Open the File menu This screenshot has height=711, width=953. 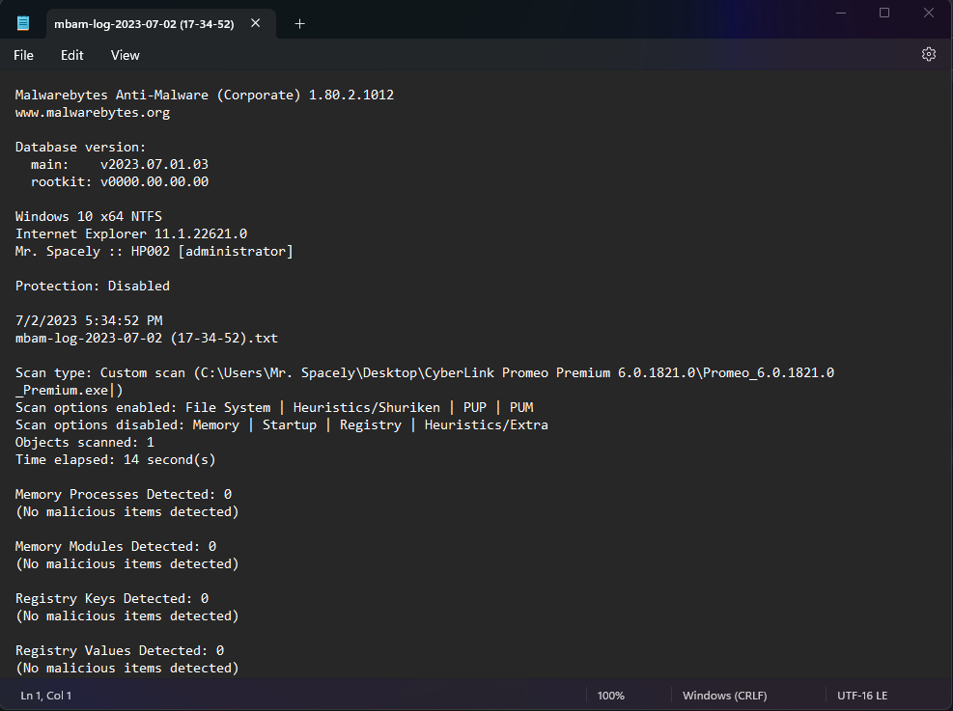24,55
